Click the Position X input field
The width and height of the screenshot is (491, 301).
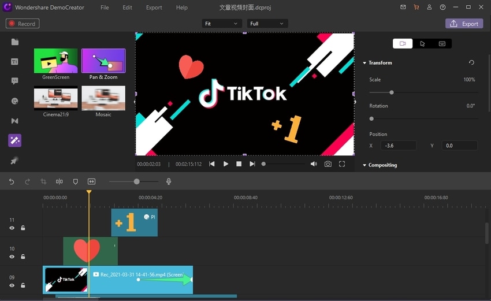(399, 146)
